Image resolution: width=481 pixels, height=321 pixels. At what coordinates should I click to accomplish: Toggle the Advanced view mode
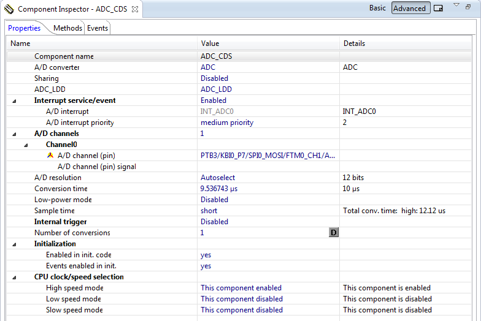click(x=411, y=9)
